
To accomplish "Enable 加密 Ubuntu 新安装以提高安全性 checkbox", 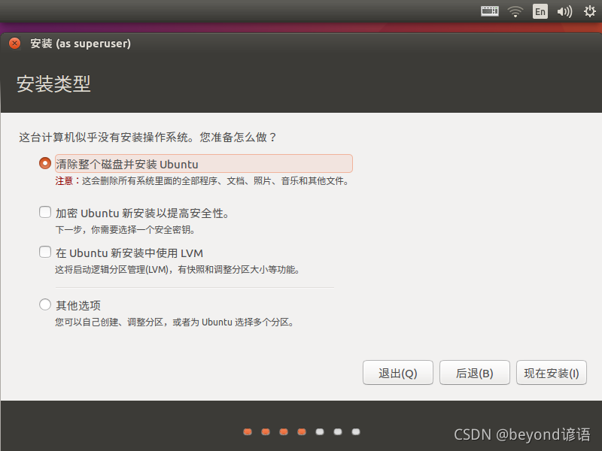I will point(45,212).
